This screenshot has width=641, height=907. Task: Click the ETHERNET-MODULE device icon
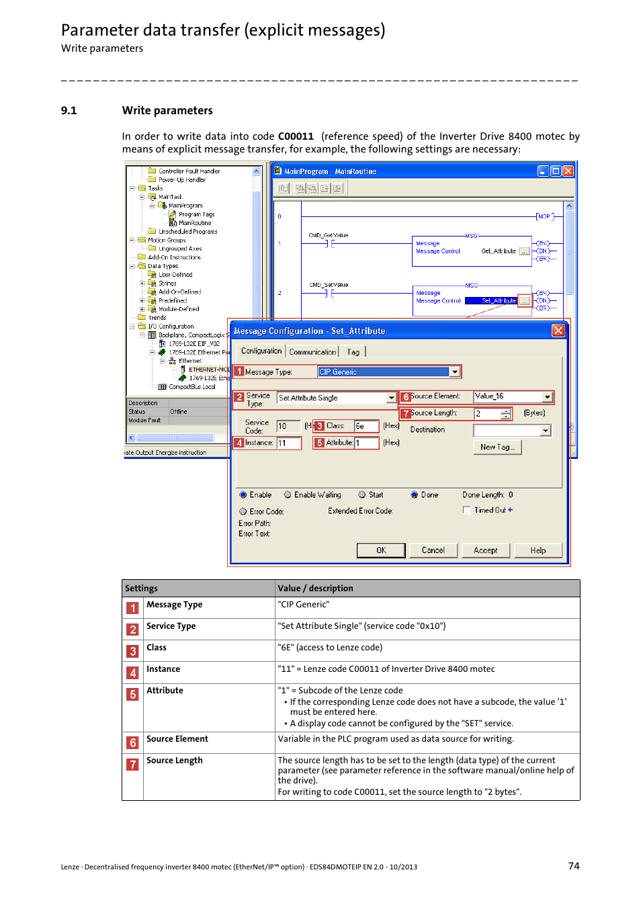click(183, 370)
